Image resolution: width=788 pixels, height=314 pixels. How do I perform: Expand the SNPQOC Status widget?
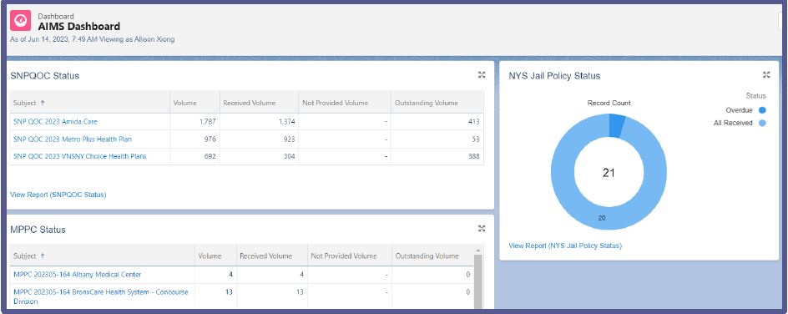[x=482, y=75]
